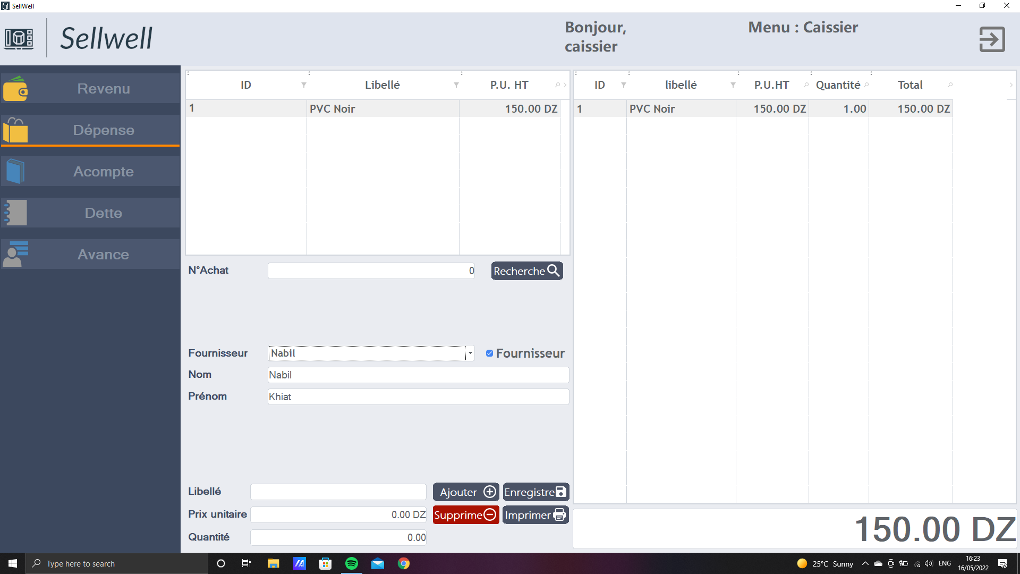Open ID column filter in left table
1020x574 pixels.
pos(304,85)
